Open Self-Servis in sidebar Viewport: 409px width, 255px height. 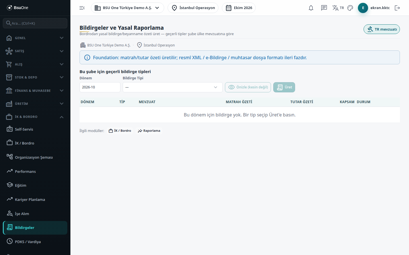[x=35, y=129]
